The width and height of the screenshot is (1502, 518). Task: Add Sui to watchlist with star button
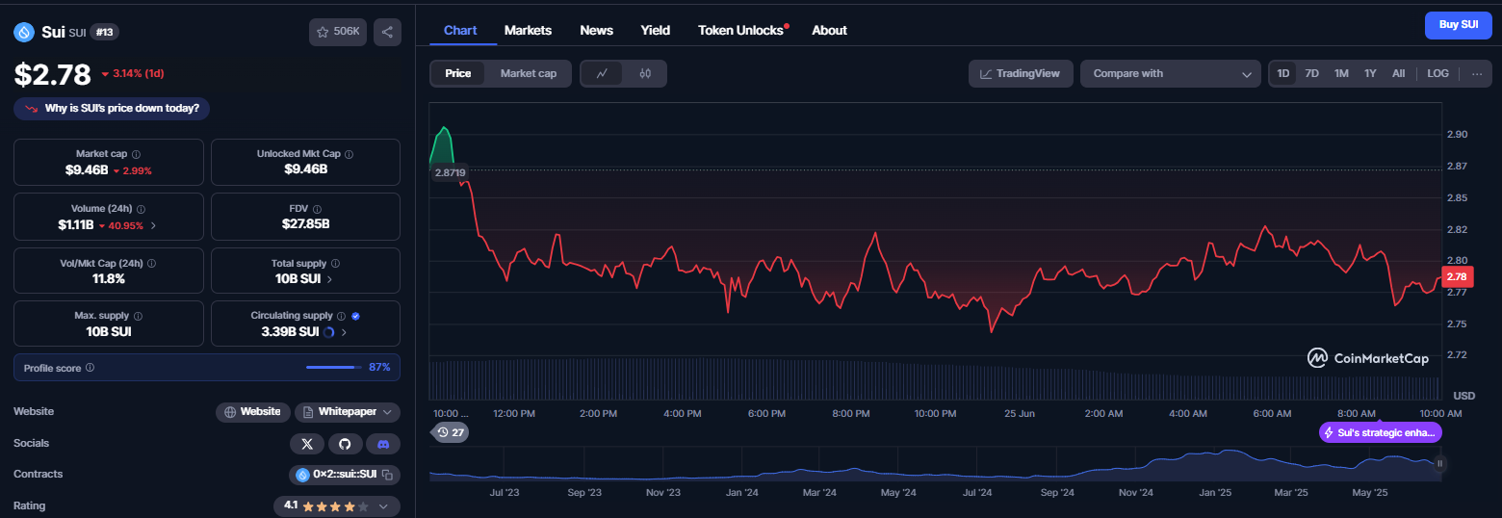coord(337,32)
